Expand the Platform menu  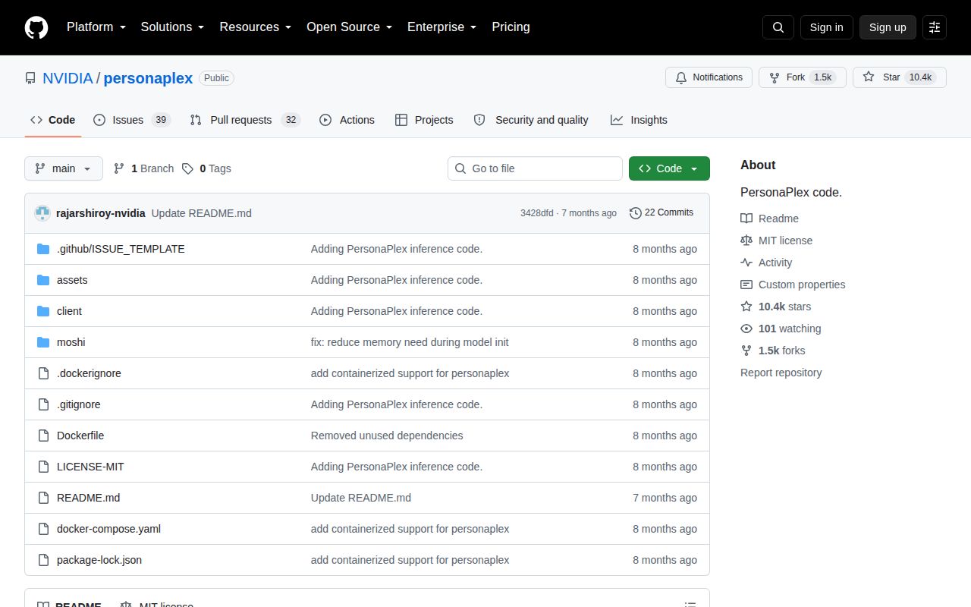pyautogui.click(x=96, y=27)
